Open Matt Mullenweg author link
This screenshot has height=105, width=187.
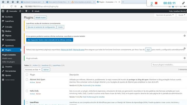[89, 97]
